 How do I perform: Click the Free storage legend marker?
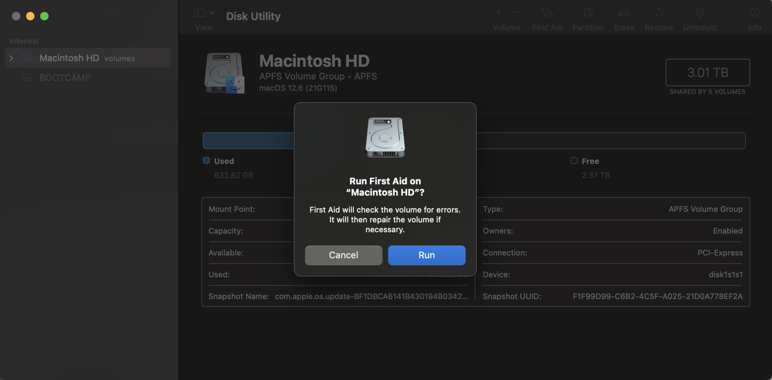coord(574,161)
